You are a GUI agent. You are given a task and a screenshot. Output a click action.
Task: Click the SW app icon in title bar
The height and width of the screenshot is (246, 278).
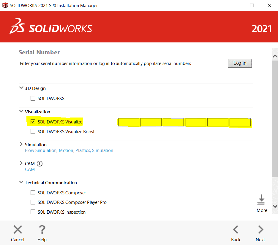5,5
